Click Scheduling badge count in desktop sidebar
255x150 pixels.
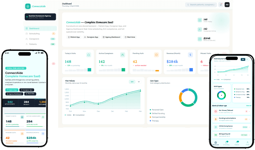(53, 34)
